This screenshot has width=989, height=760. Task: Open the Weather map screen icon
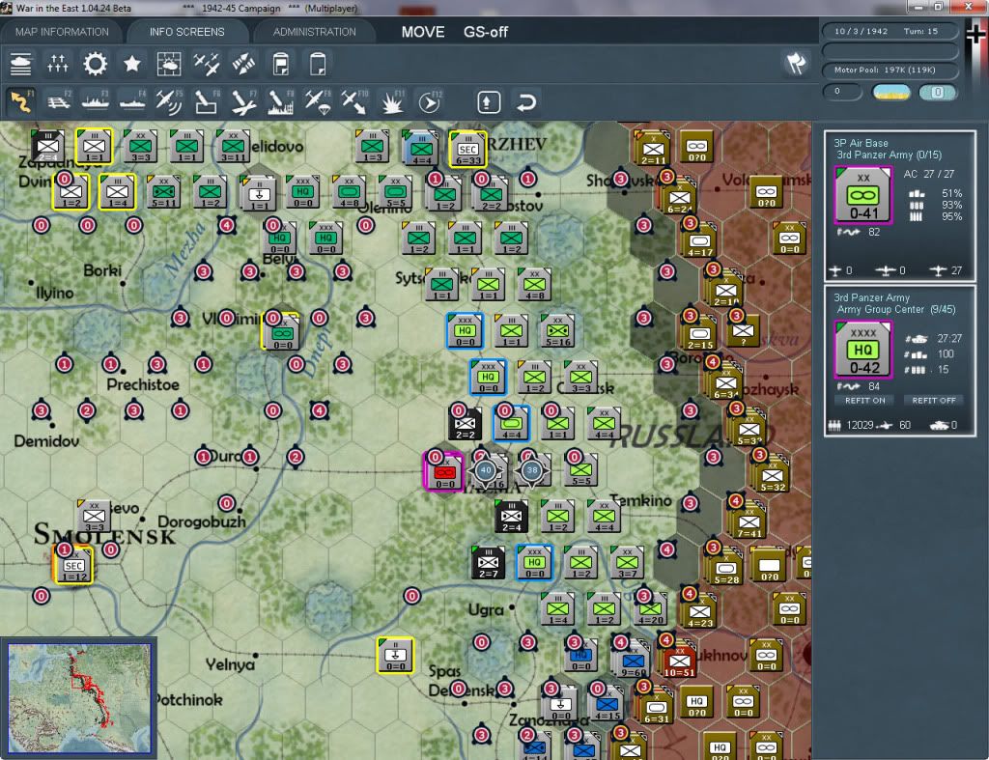tap(168, 65)
